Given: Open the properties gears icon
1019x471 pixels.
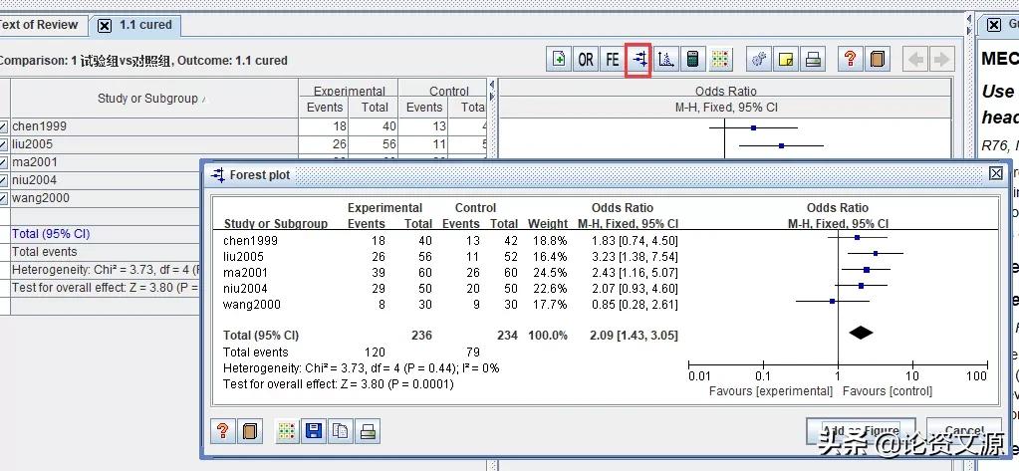Looking at the screenshot, I should pyautogui.click(x=758, y=60).
